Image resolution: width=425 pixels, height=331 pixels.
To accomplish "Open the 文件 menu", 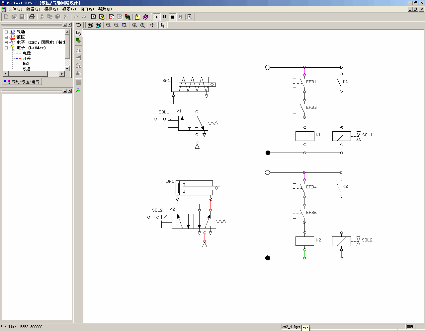I will [15, 9].
